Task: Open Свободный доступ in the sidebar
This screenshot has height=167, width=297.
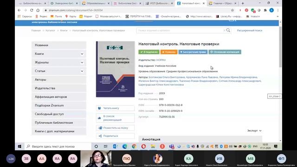Action: click(59, 114)
